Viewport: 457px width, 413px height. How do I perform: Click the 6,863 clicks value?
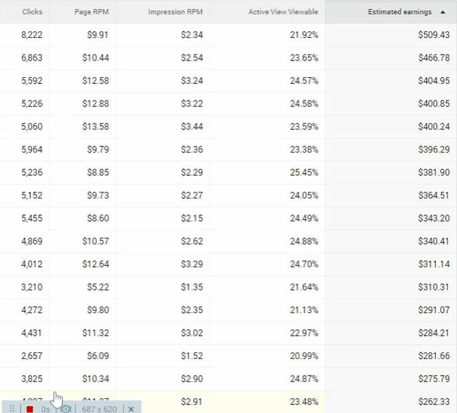tap(32, 57)
